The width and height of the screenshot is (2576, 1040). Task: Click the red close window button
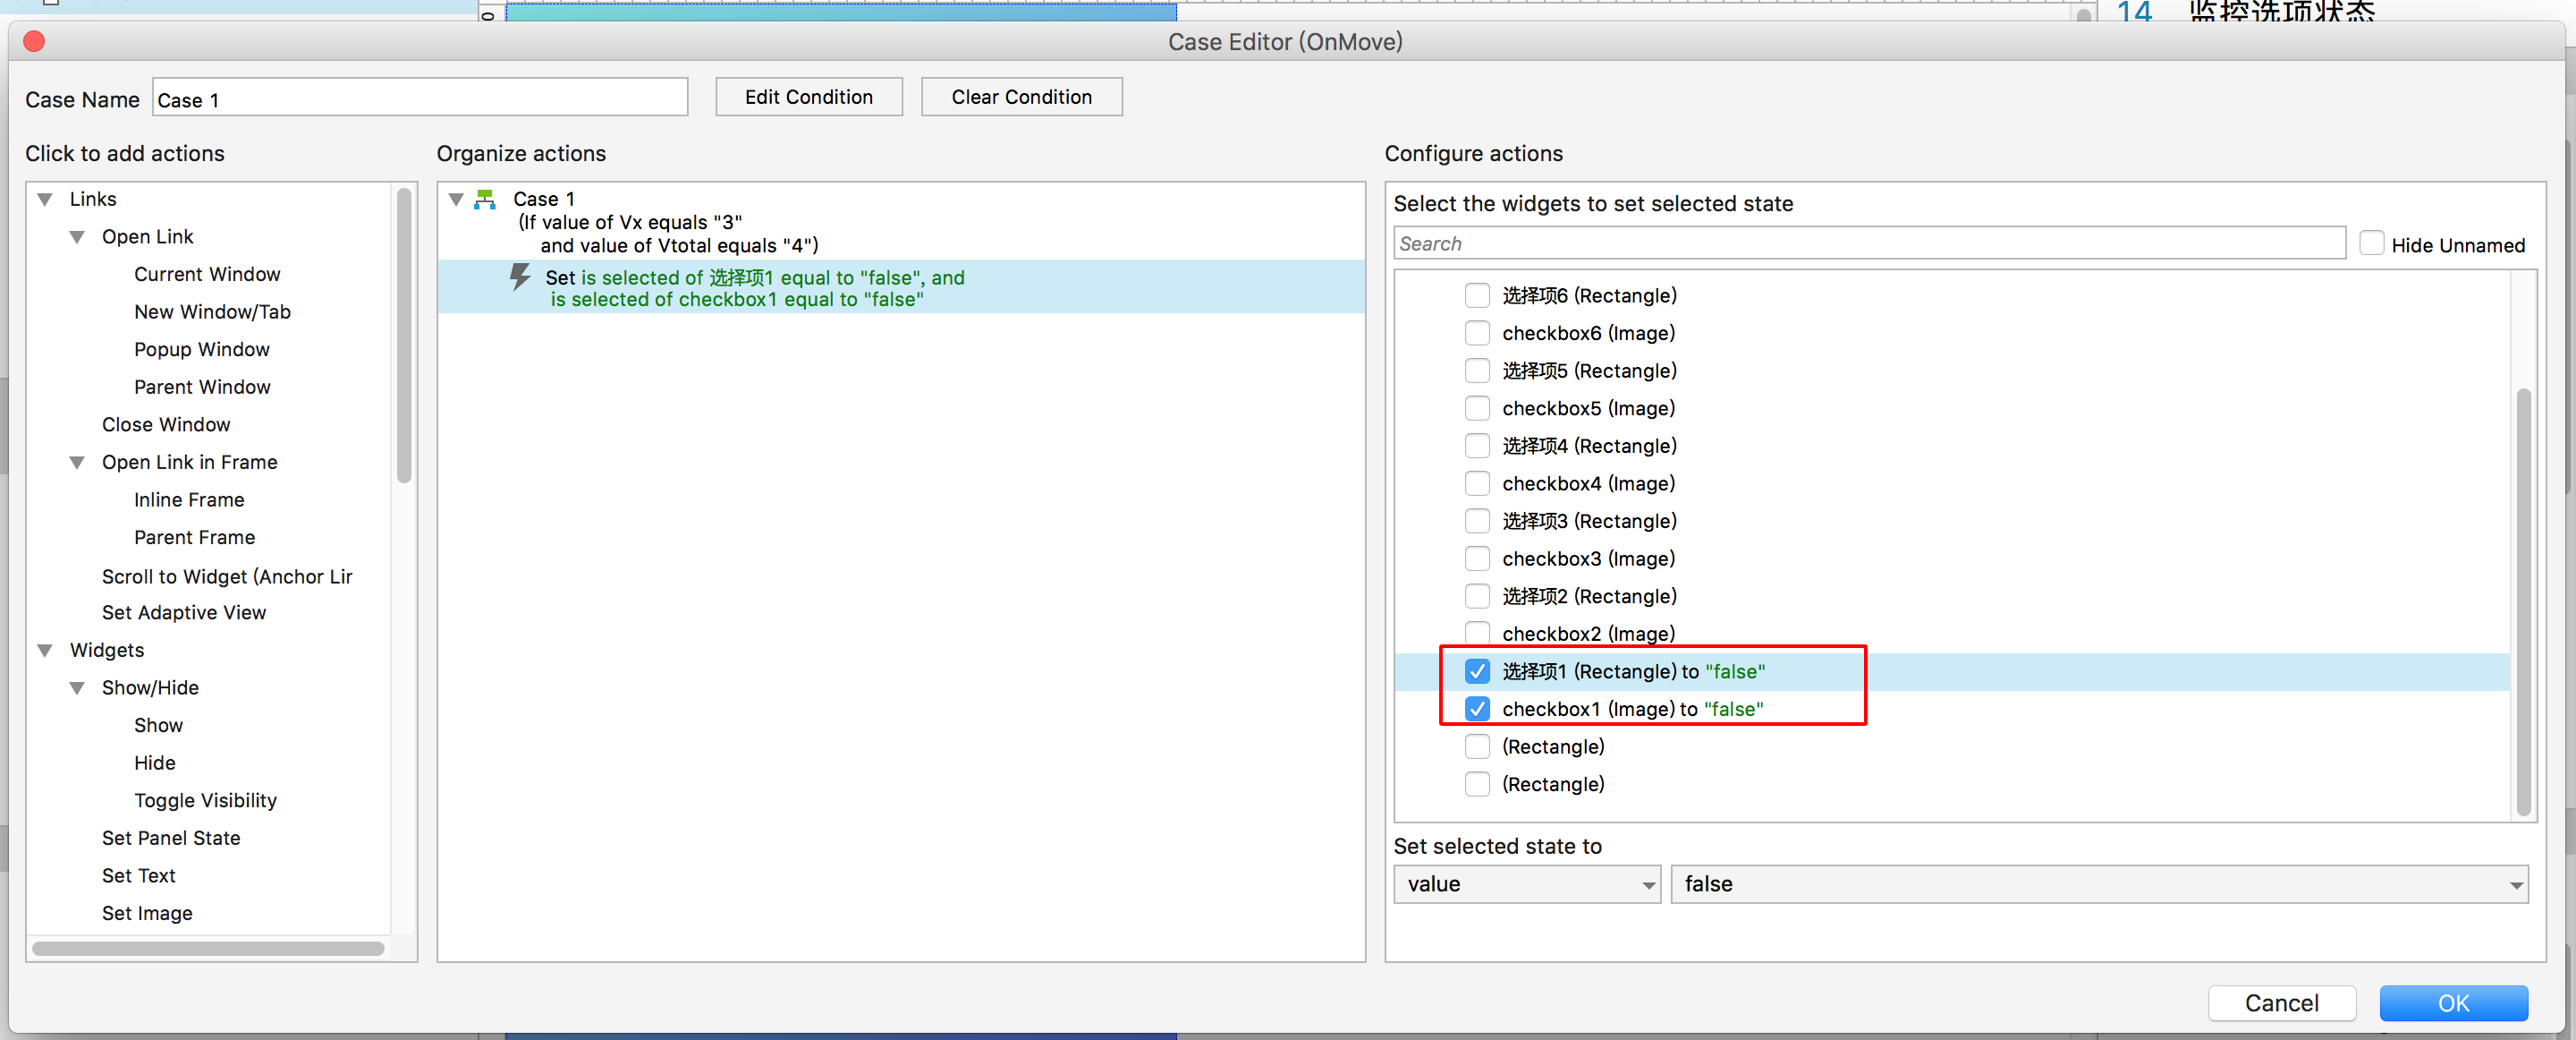pos(34,41)
